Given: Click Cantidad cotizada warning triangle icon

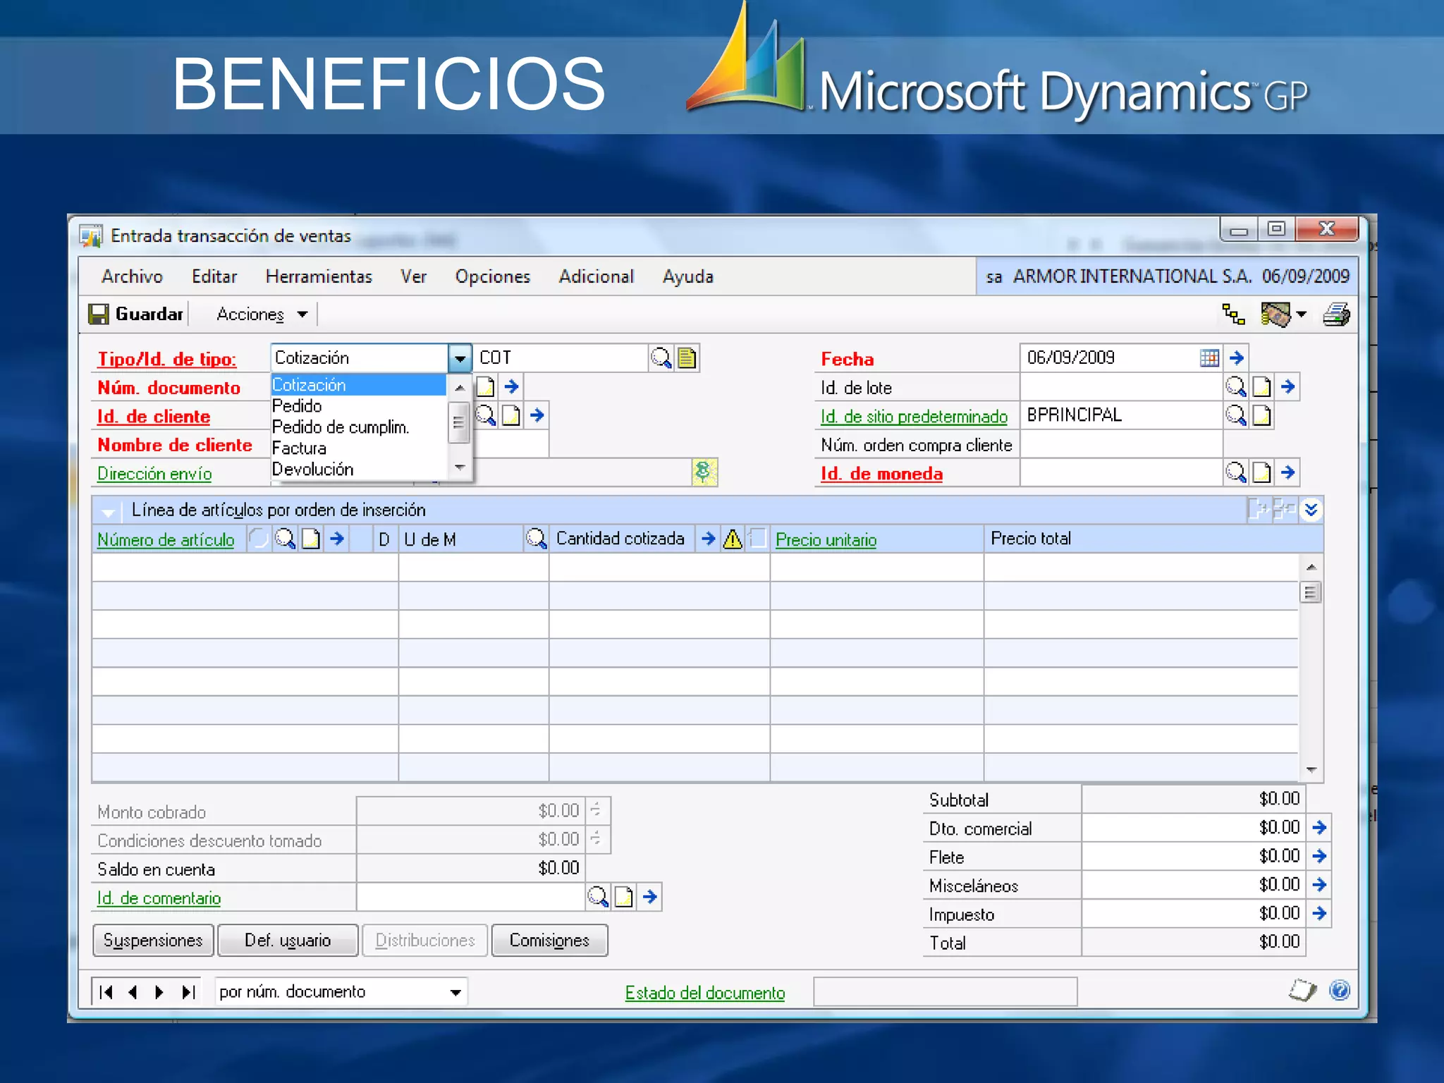Looking at the screenshot, I should click(x=733, y=539).
